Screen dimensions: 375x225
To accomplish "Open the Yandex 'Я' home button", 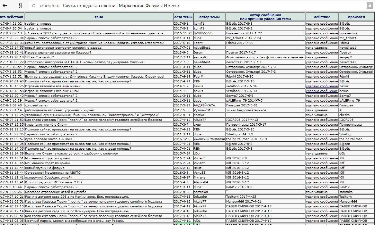I will click(20, 6).
